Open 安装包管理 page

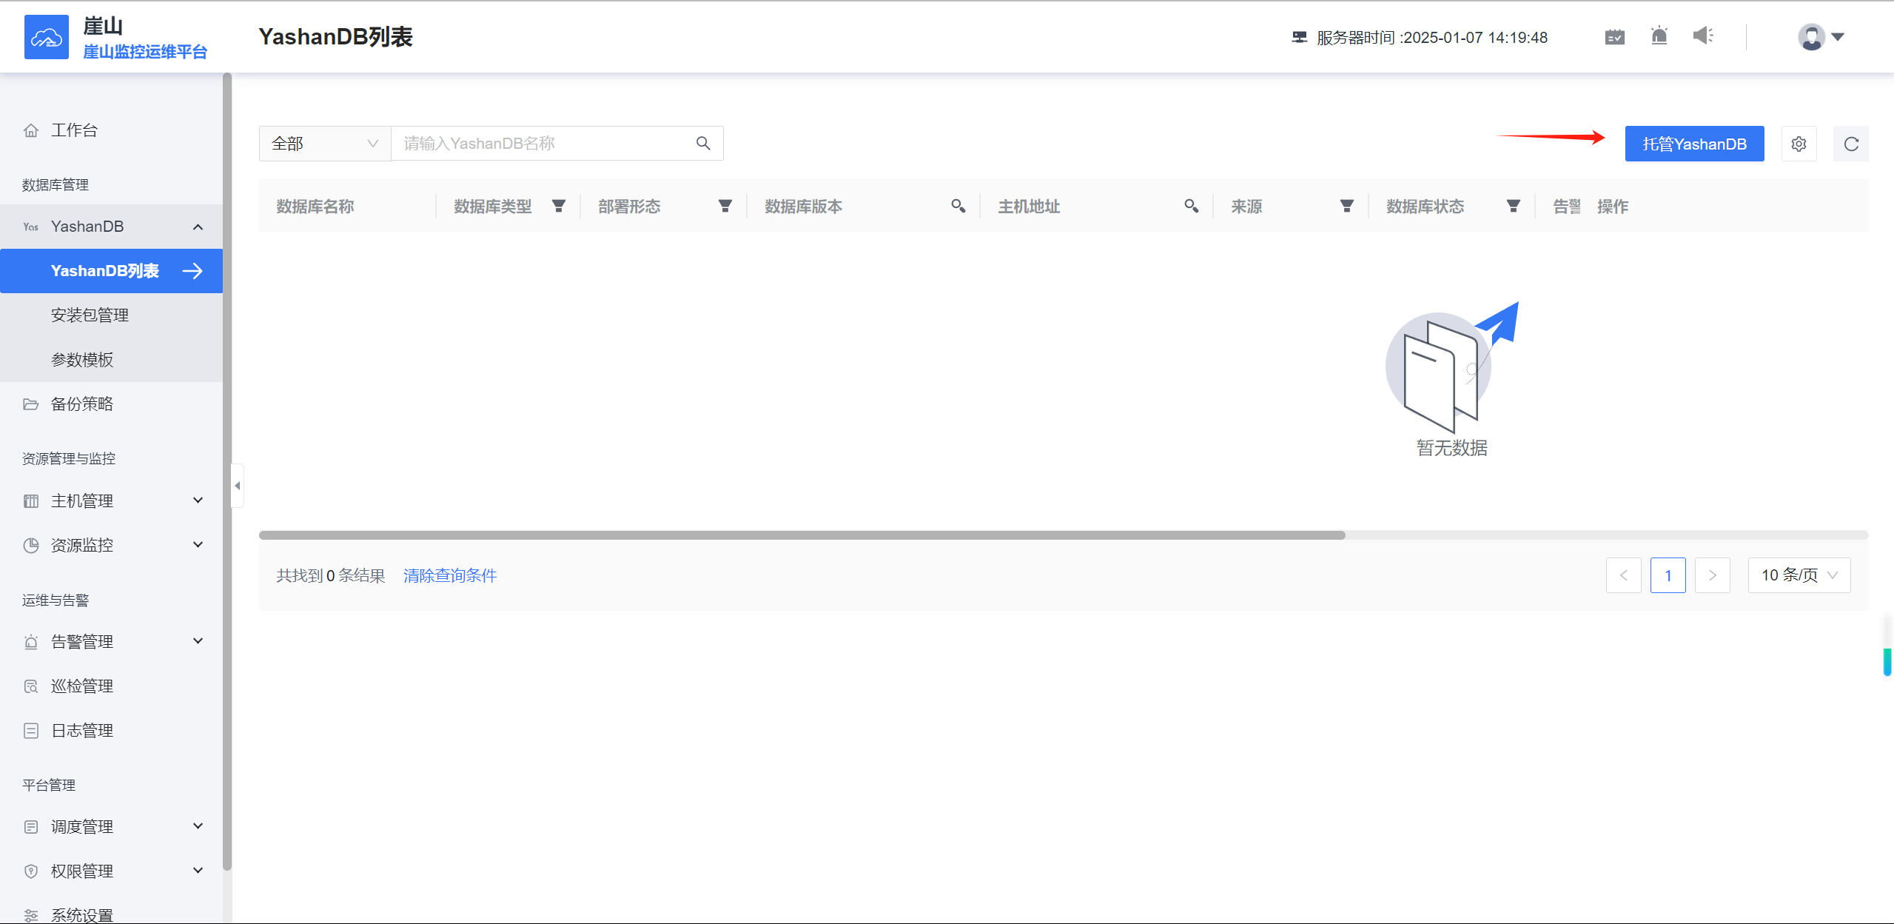(x=111, y=315)
